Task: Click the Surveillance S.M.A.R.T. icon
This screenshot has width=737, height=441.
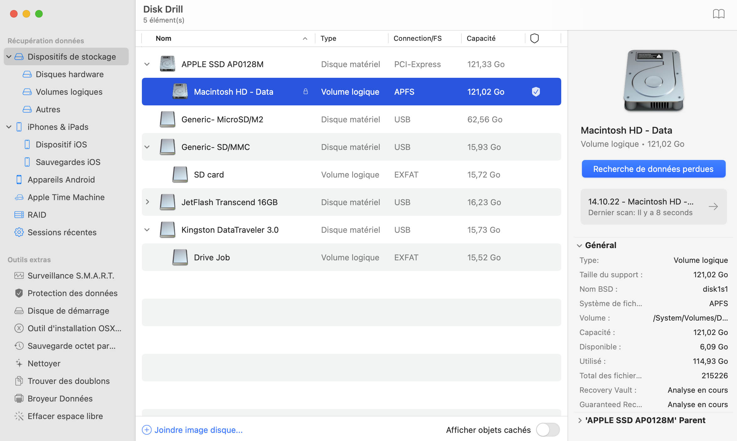Action: click(x=19, y=276)
